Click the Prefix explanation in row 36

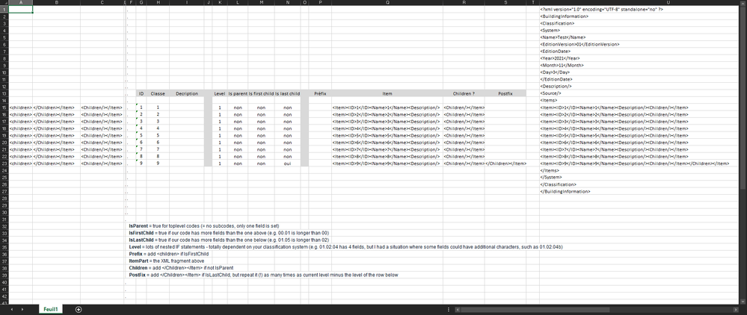pyautogui.click(x=169, y=254)
